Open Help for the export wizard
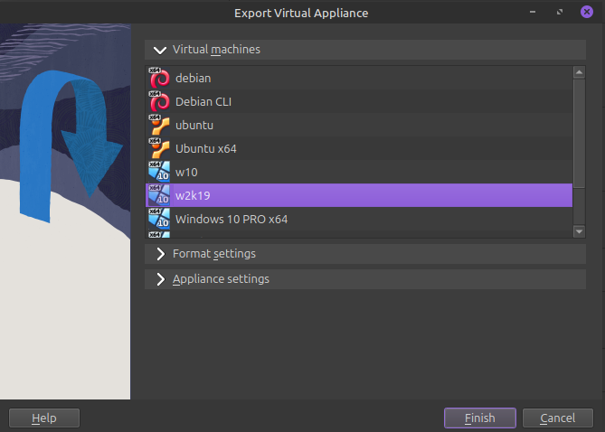This screenshot has height=432, width=605. point(44,418)
